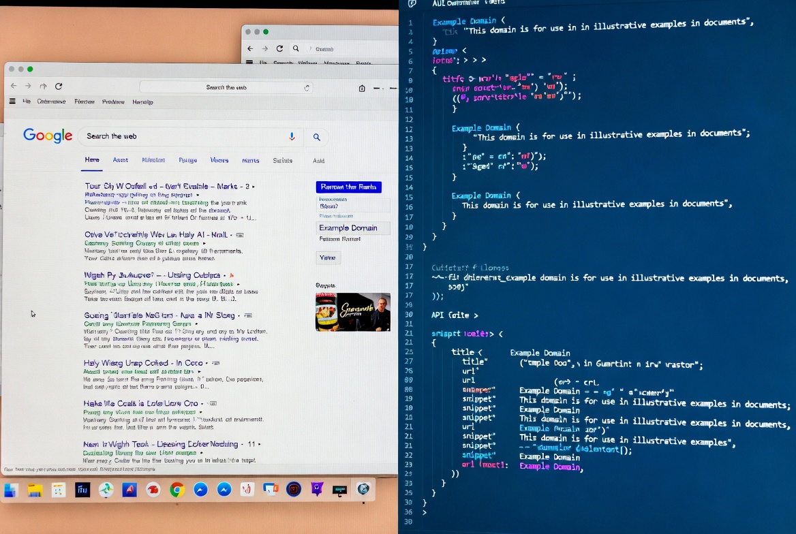
Task: Click the pink 'Example Domain,' value near the code's end
Action: (x=551, y=467)
